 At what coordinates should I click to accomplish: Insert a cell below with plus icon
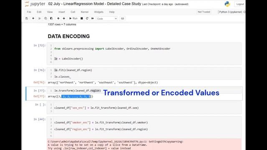point(33,18)
